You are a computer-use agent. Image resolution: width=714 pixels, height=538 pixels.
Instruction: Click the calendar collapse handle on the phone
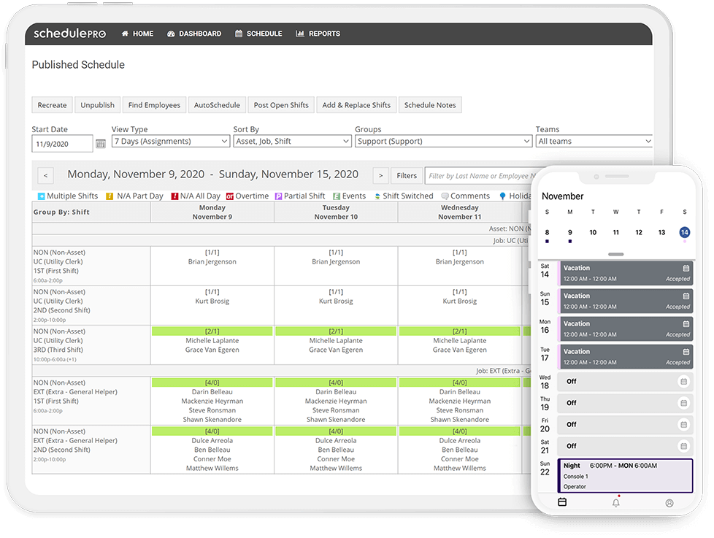pyautogui.click(x=615, y=255)
